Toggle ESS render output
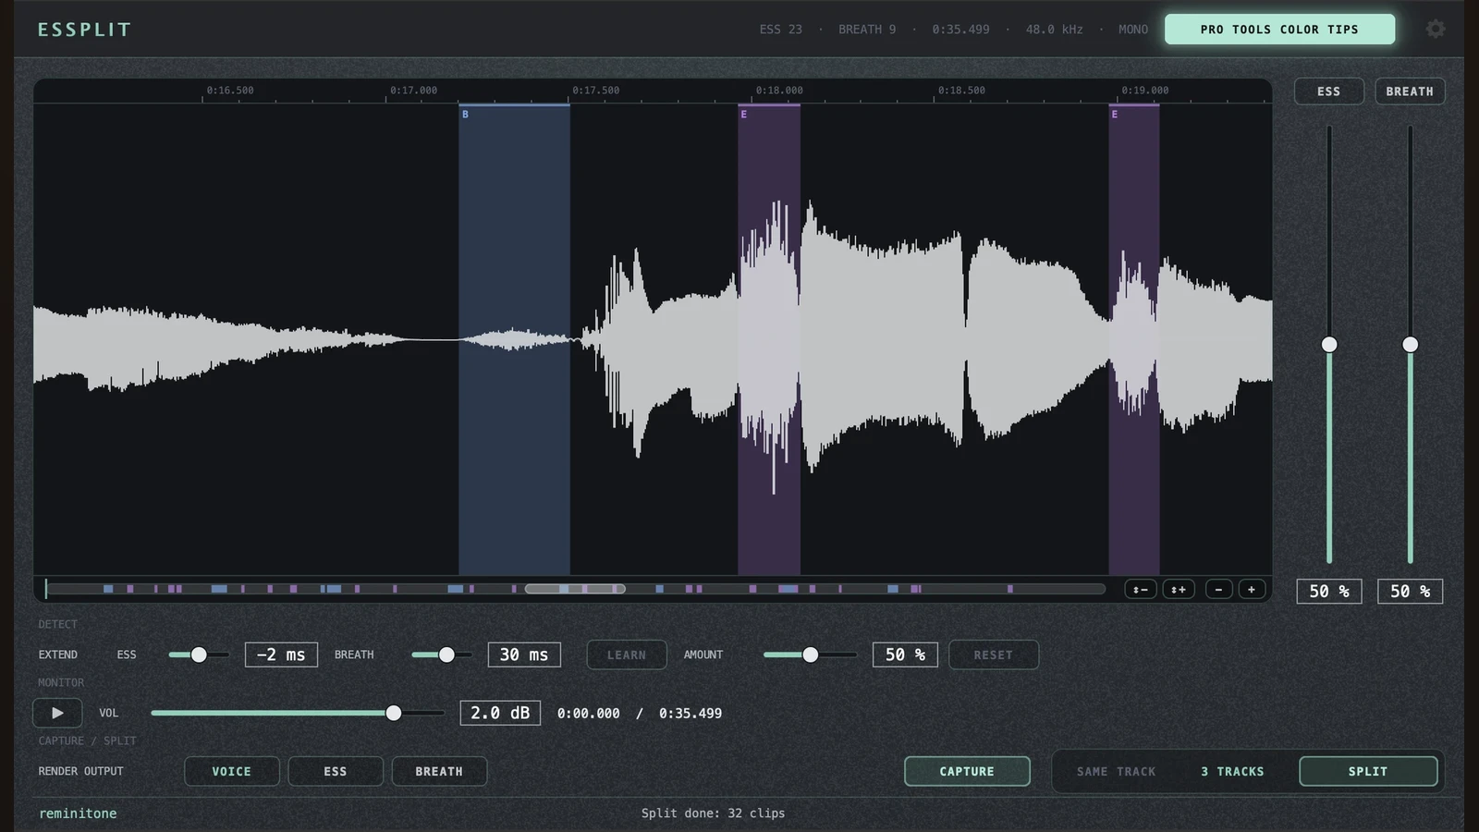This screenshot has height=832, width=1479. point(336,771)
